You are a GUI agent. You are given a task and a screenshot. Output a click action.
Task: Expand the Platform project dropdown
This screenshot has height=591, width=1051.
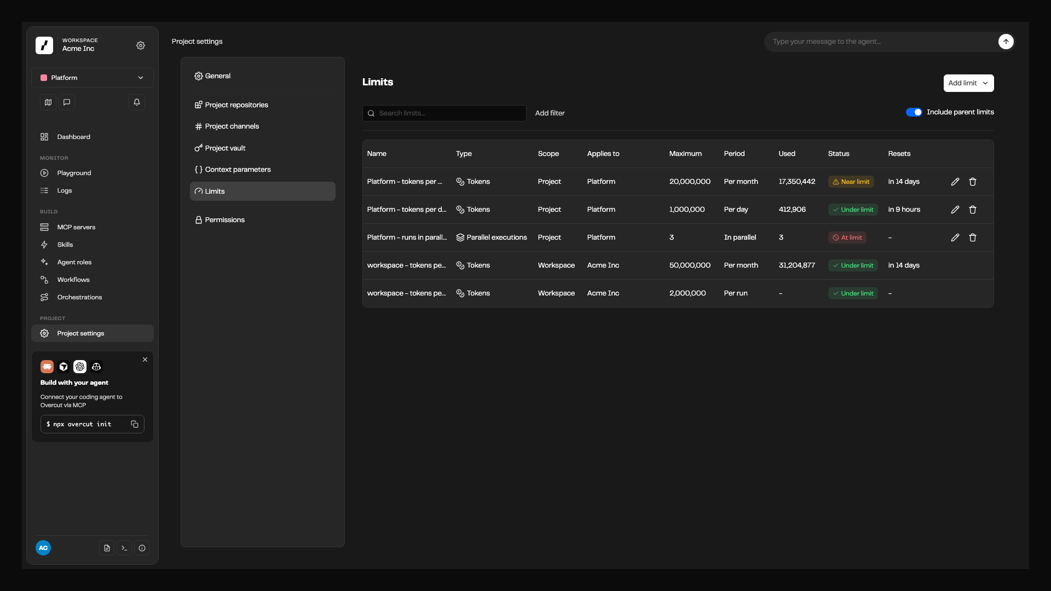pyautogui.click(x=93, y=78)
